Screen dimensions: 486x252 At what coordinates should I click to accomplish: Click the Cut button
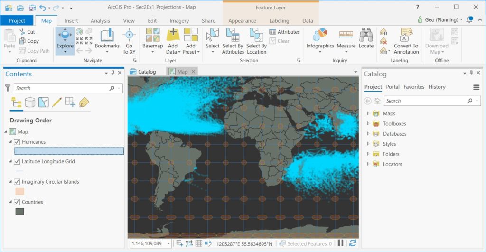(x=27, y=32)
